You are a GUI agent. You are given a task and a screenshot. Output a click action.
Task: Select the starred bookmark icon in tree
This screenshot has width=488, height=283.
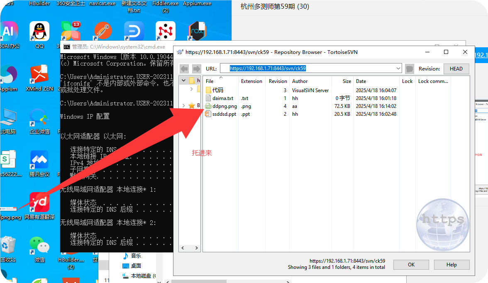click(x=192, y=105)
